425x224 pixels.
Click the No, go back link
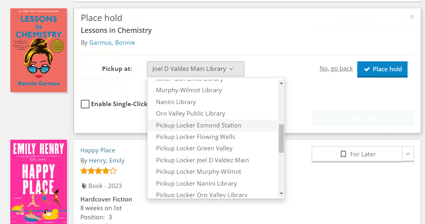click(336, 68)
